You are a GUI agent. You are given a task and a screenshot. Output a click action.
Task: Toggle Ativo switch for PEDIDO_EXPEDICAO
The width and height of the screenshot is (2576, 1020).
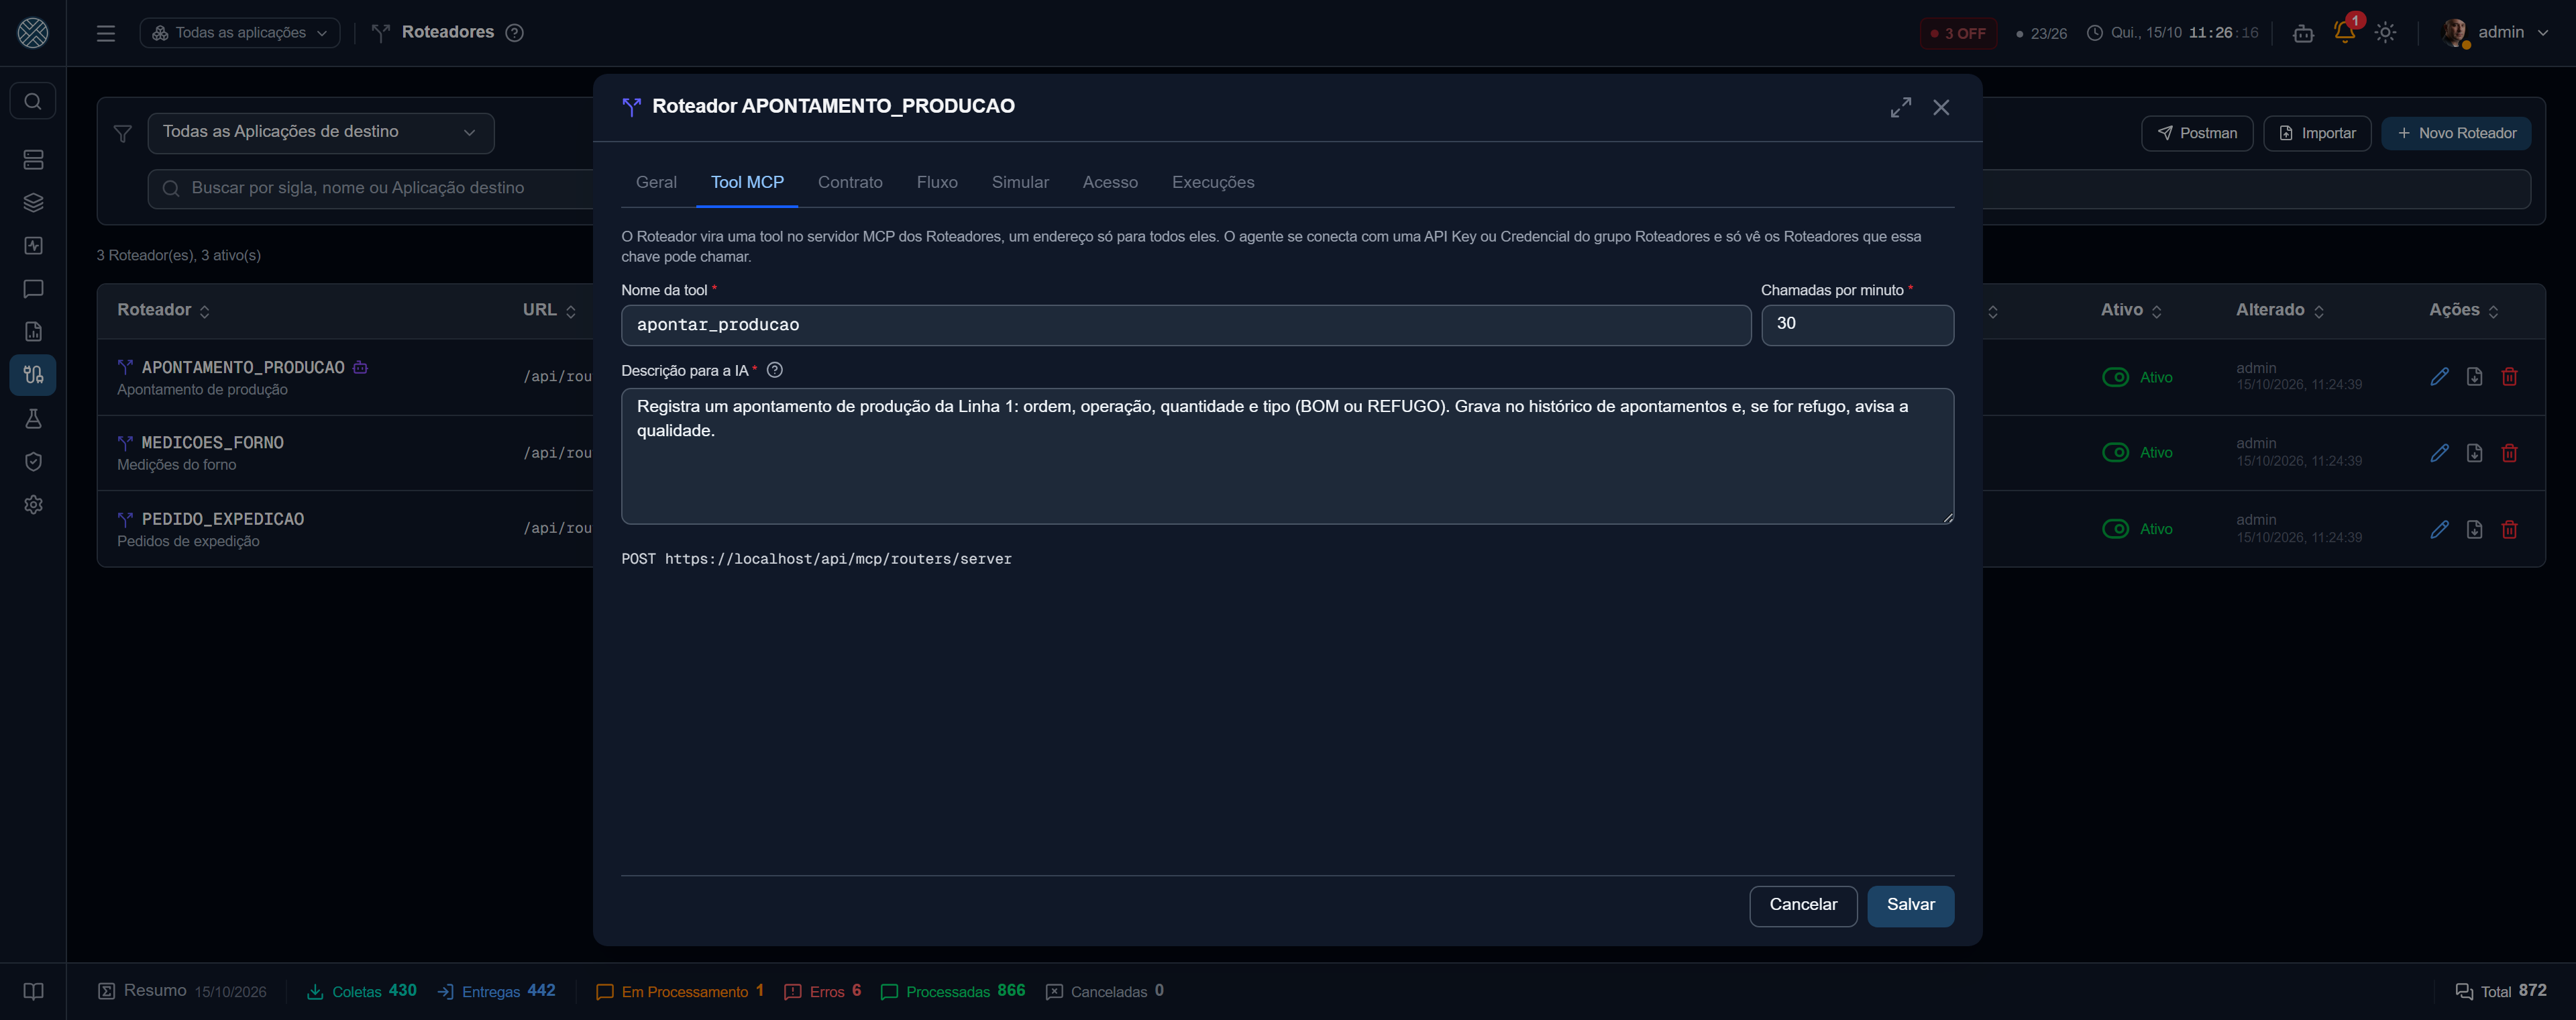click(x=2115, y=529)
